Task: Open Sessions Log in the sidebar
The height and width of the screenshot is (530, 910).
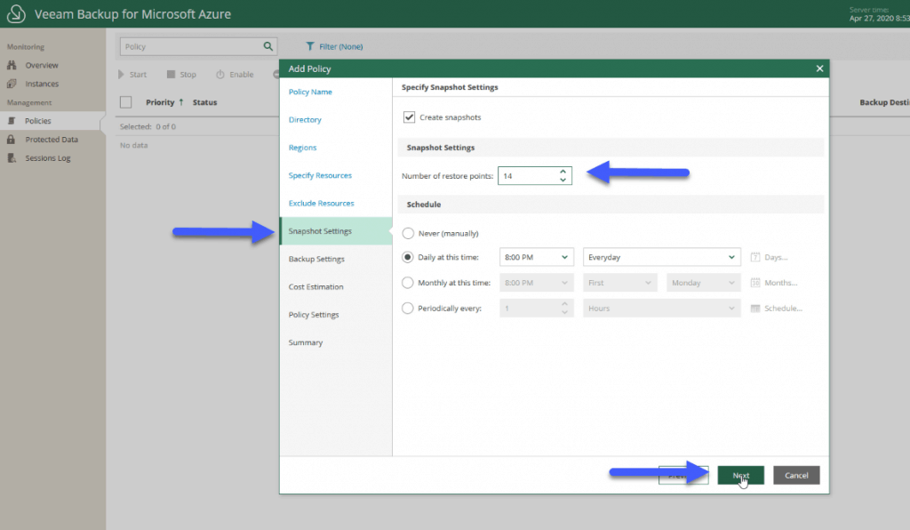Action: tap(48, 158)
